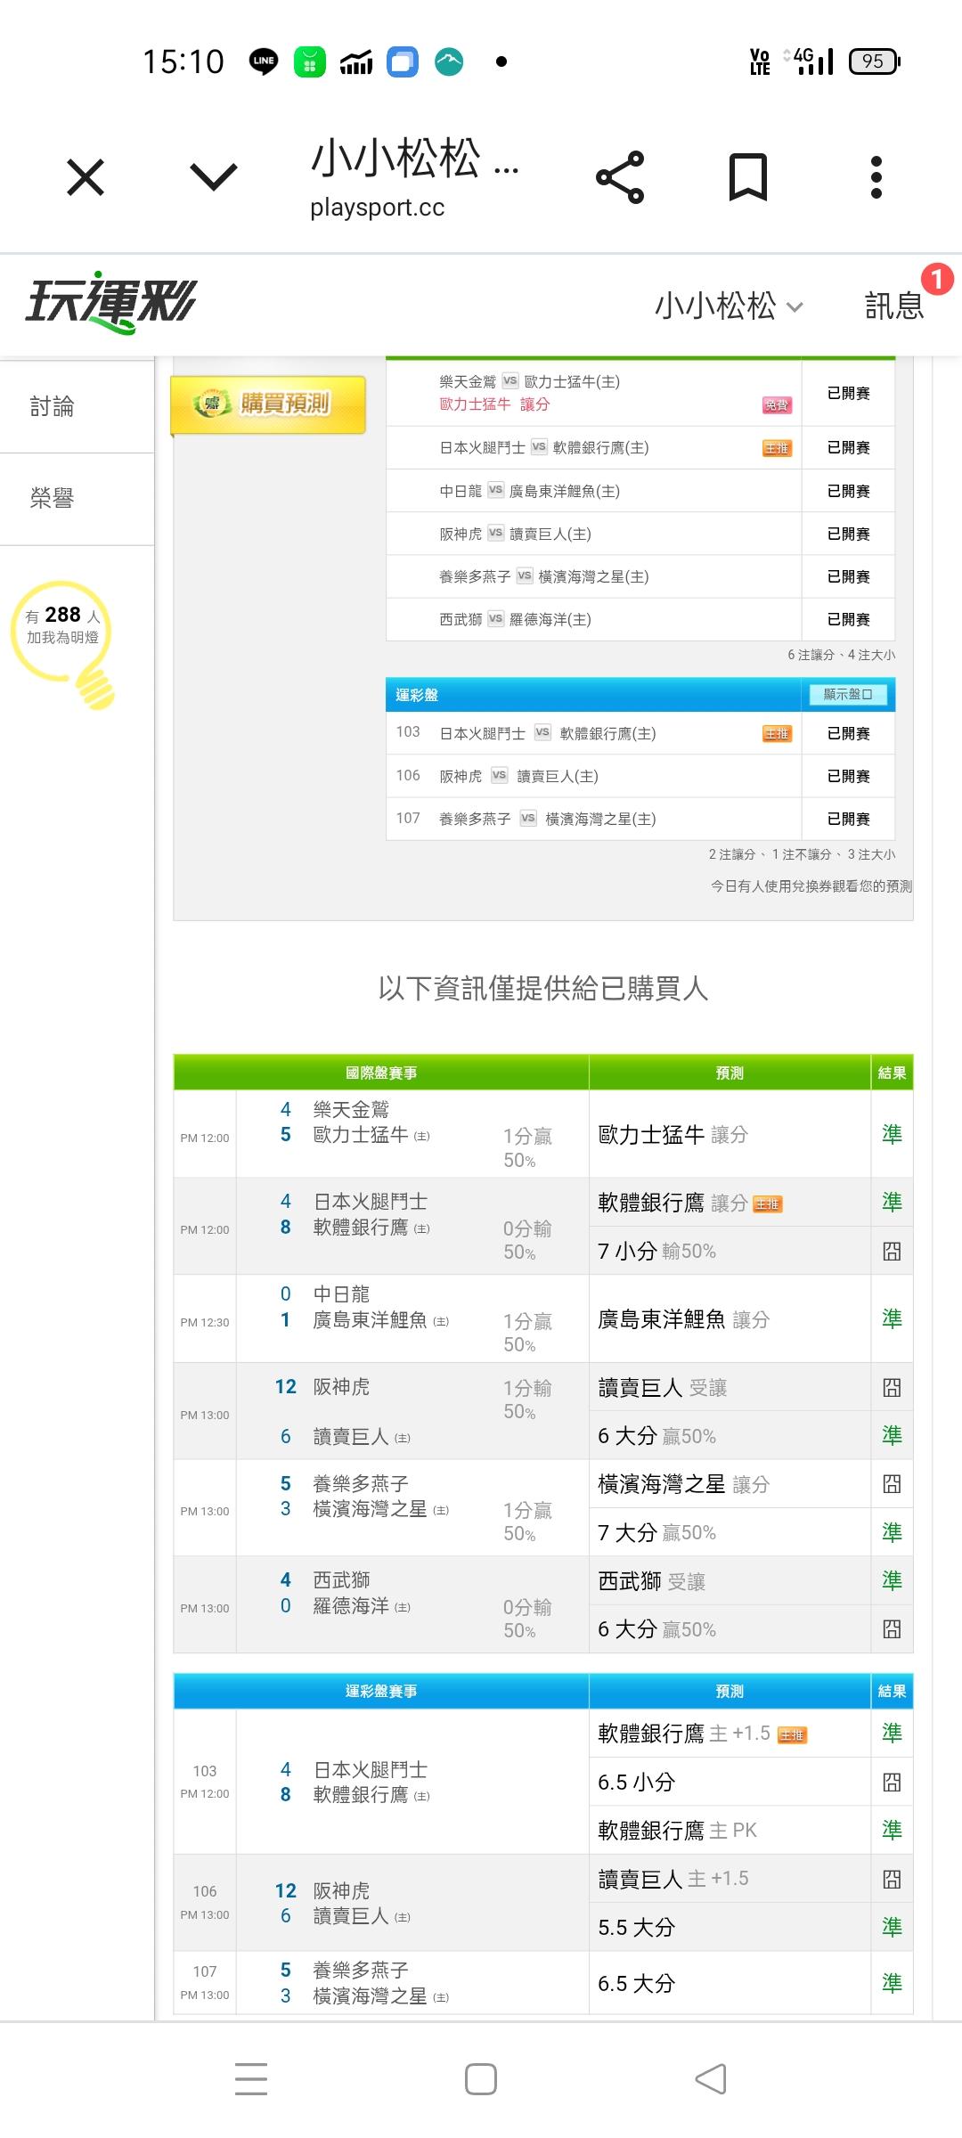This screenshot has height=2138, width=962.
Task: Collapse the browser view with down chevron
Action: (x=214, y=177)
